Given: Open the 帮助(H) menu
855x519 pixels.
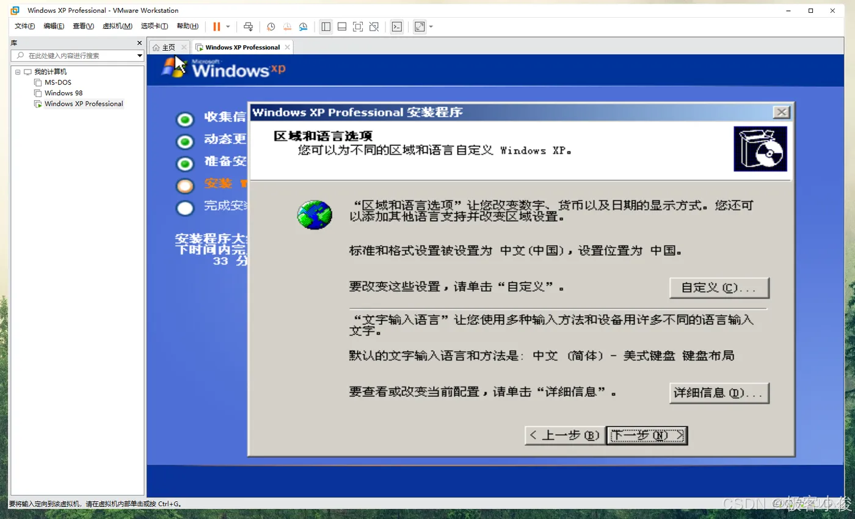Looking at the screenshot, I should (187, 26).
